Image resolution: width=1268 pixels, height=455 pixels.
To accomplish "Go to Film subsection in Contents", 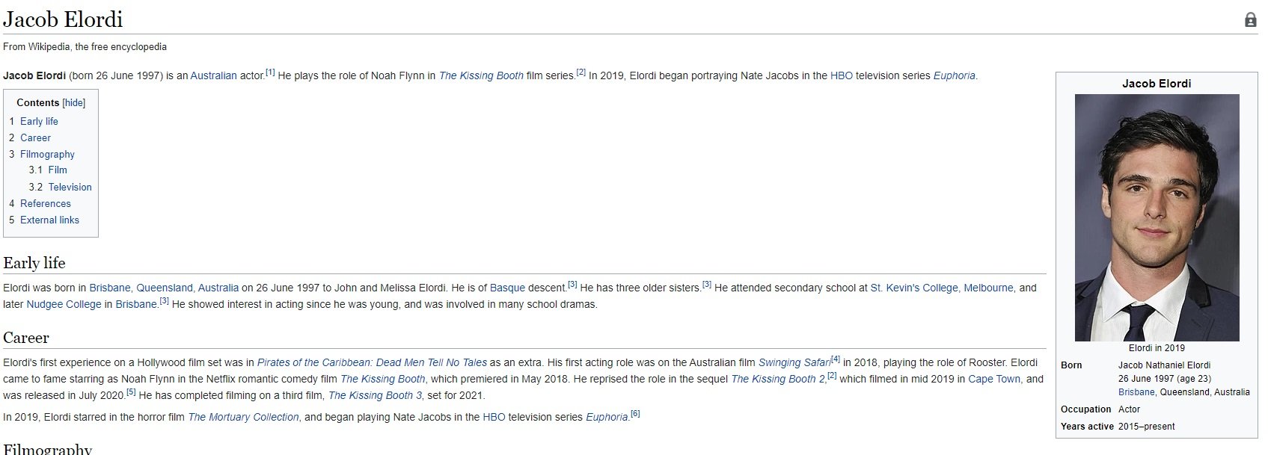I will pyautogui.click(x=58, y=170).
